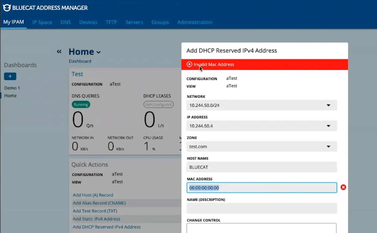
Task: Navigate to the Administration tab
Action: [x=195, y=22]
